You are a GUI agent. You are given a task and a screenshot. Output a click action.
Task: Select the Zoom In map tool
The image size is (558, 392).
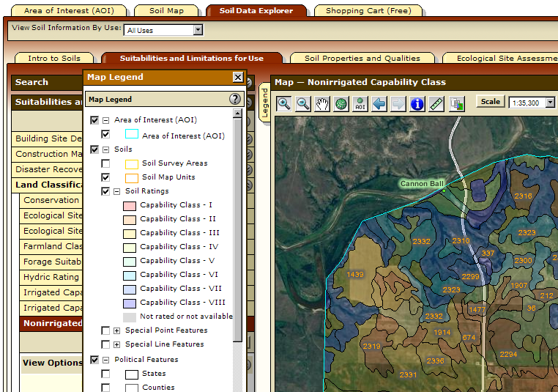tap(283, 104)
